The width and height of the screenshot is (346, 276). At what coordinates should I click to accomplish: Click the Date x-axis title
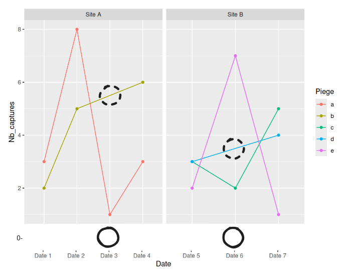point(164,264)
